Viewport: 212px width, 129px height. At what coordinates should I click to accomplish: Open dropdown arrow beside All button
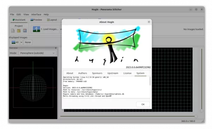pos(21,42)
